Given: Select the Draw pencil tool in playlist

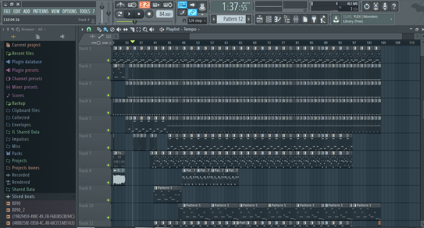Looking at the screenshot, I should 99,29.
